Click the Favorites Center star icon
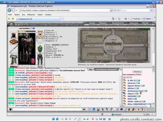Image resolution: width=163 pixels, height=122 pixels. tap(9, 19)
